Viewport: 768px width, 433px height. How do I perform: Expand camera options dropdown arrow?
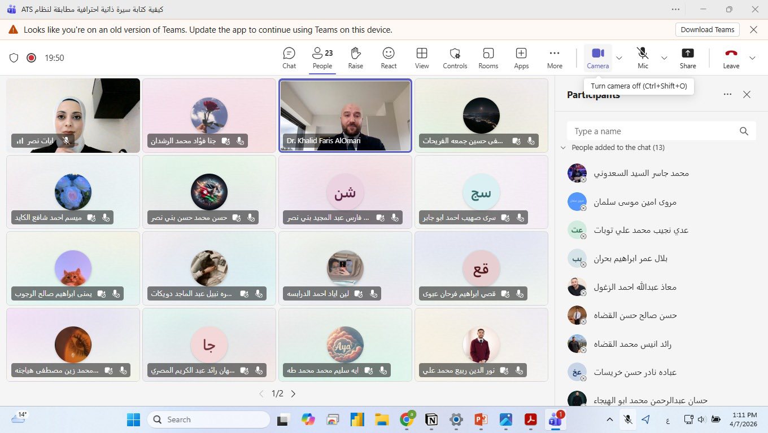(619, 58)
